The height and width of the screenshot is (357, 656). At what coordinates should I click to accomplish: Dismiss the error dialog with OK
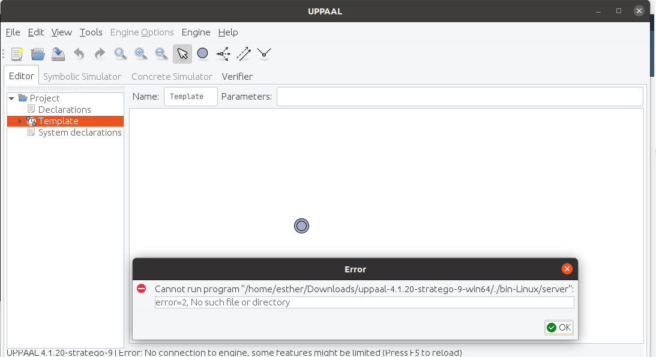coord(558,327)
